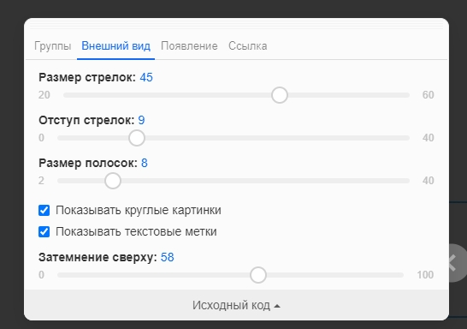Uncheck Показывать круглые картинки checkbox
Image resolution: width=467 pixels, height=329 pixels.
(44, 210)
